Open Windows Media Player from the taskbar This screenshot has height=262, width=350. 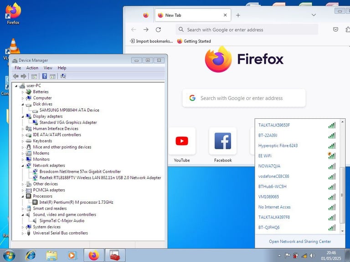[x=72, y=255]
